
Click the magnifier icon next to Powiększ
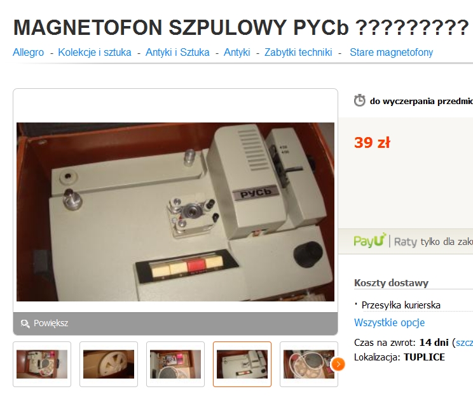point(25,324)
